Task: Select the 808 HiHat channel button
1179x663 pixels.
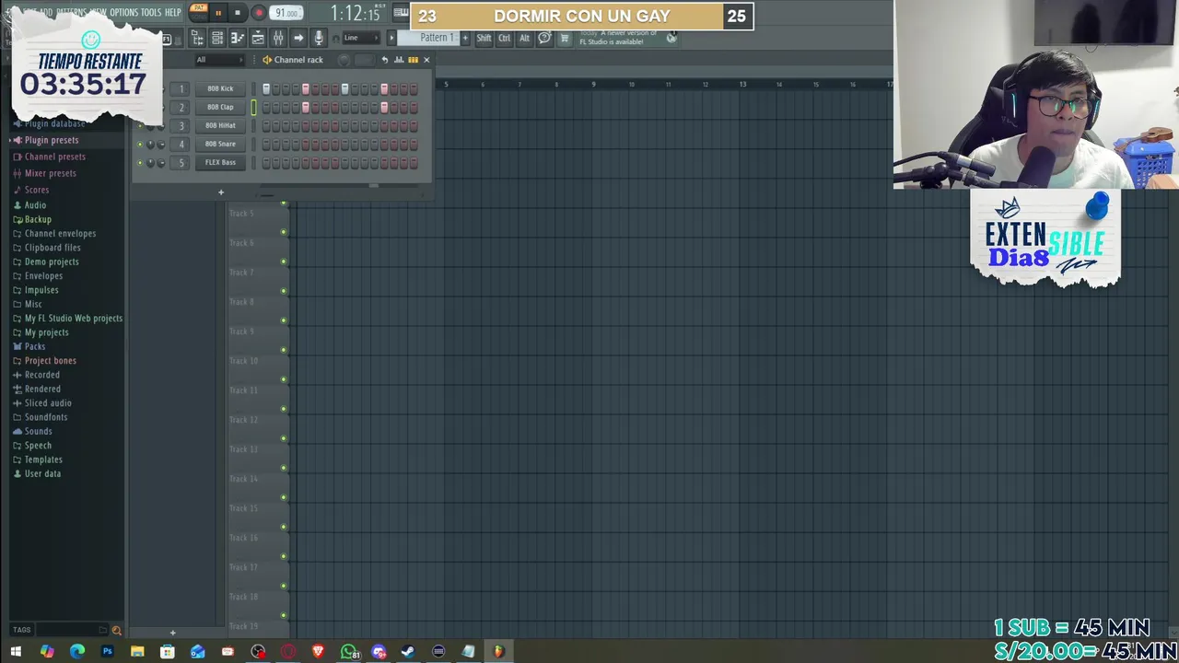Action: click(x=220, y=125)
